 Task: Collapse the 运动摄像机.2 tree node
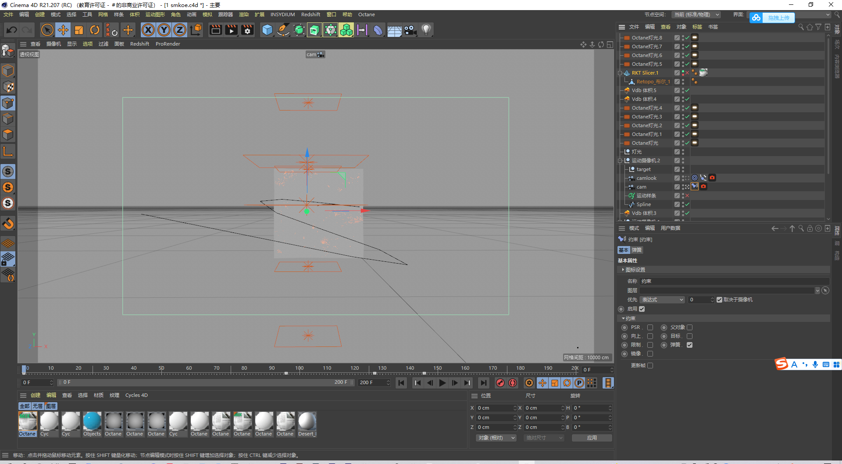(x=620, y=161)
